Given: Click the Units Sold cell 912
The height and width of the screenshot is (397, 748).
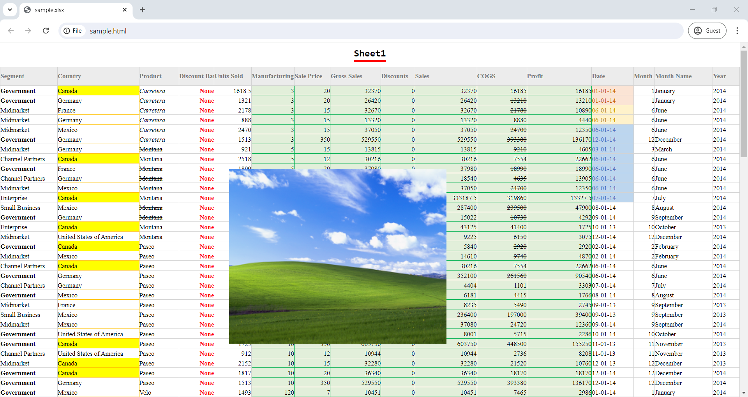Looking at the screenshot, I should (x=233, y=353).
